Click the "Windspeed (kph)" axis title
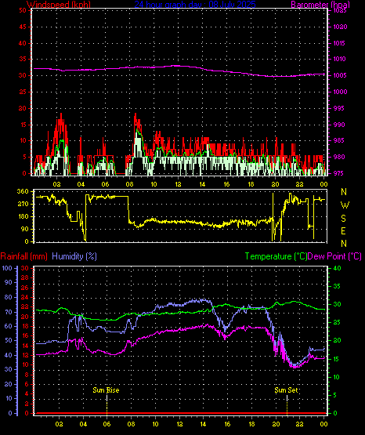Screen dimensions: 365x435 59,4
